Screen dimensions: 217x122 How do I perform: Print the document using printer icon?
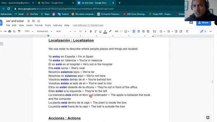point(10,32)
